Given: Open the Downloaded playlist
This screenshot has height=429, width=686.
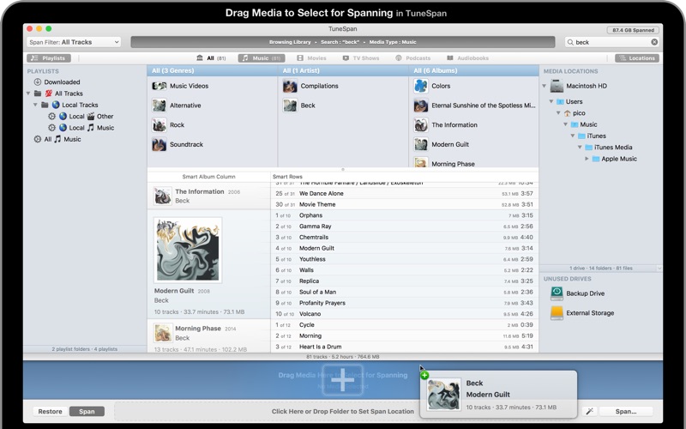Looking at the screenshot, I should 57,82.
